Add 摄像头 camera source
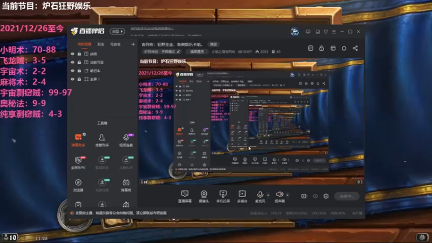 tap(204, 197)
